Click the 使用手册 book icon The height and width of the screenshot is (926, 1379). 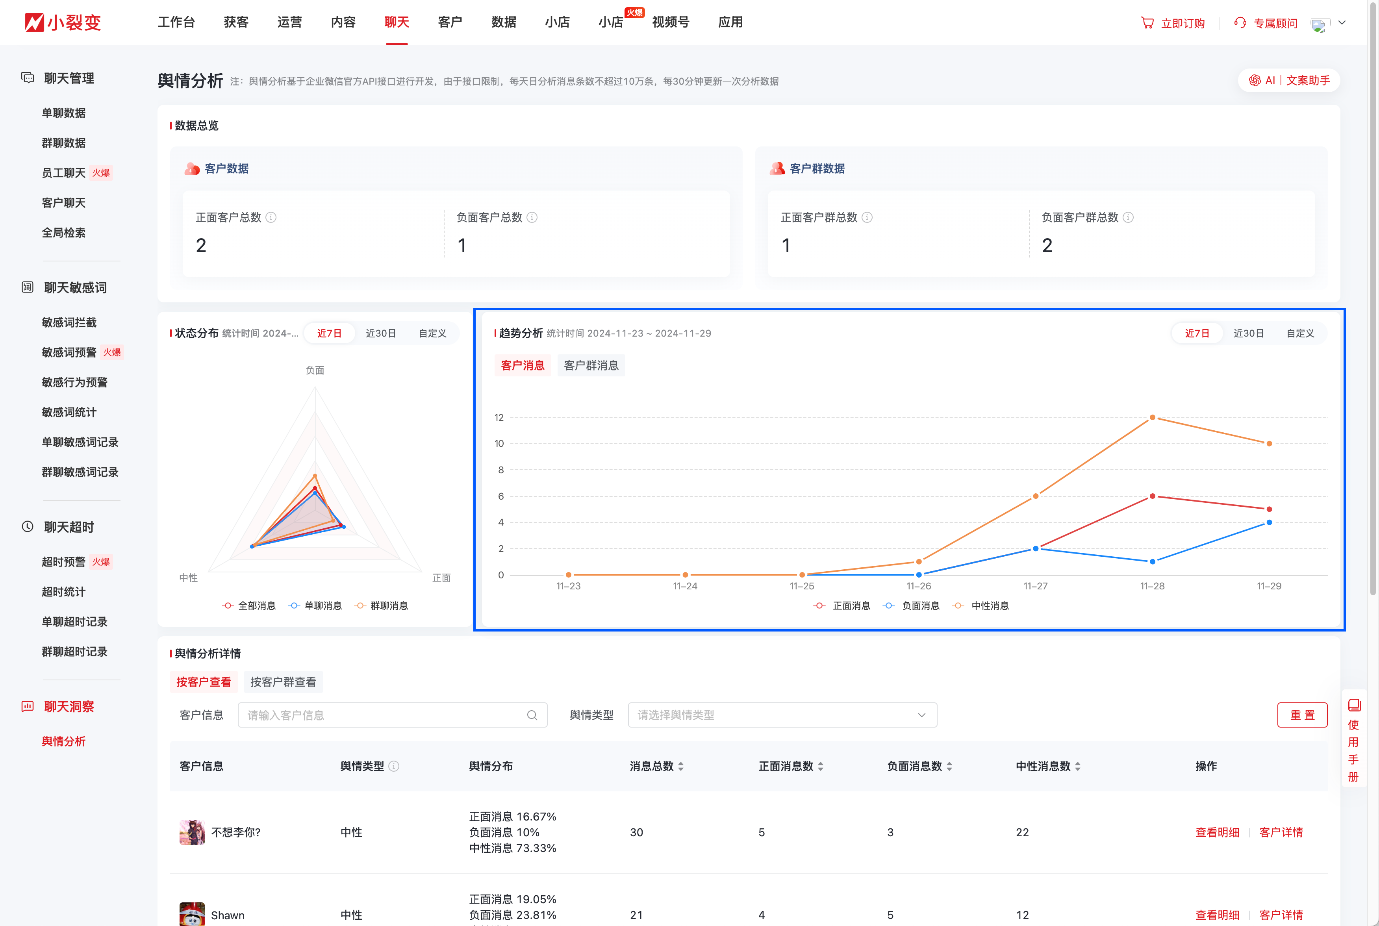click(x=1354, y=705)
